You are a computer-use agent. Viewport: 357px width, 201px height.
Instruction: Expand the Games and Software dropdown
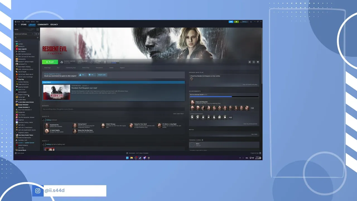click(x=24, y=34)
